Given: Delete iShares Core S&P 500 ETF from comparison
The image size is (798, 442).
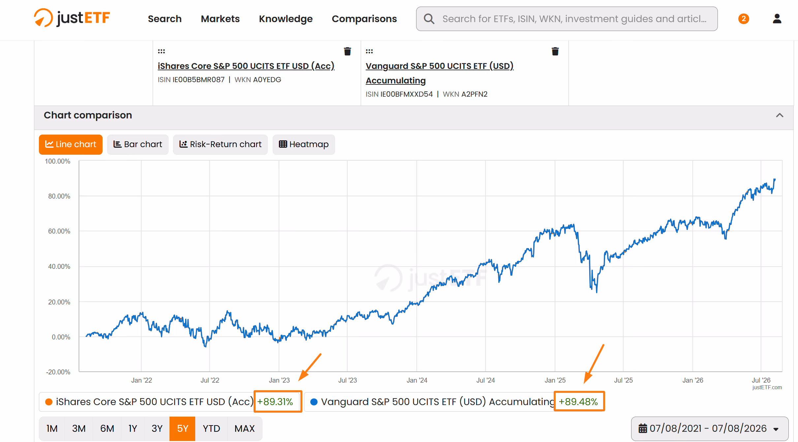Looking at the screenshot, I should point(347,51).
